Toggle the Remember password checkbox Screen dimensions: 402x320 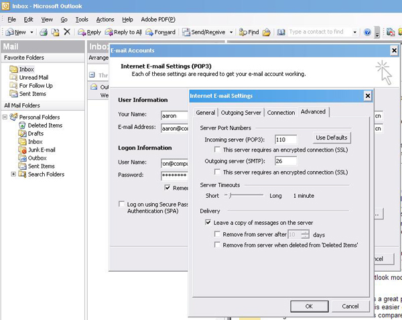tap(167, 188)
